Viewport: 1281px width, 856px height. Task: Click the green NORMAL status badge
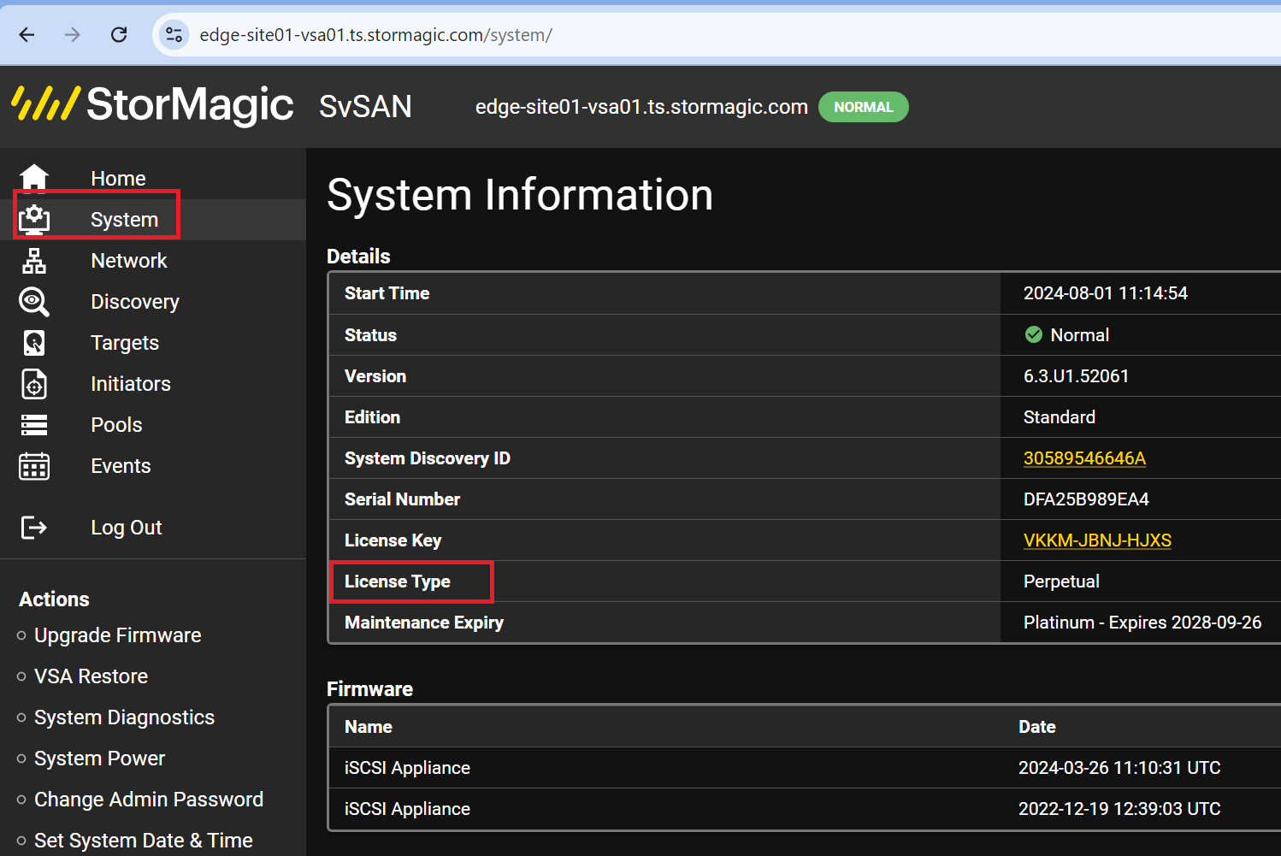click(x=864, y=107)
